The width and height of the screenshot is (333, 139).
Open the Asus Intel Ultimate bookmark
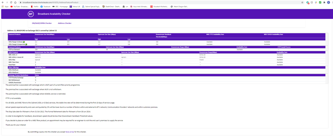139,7
